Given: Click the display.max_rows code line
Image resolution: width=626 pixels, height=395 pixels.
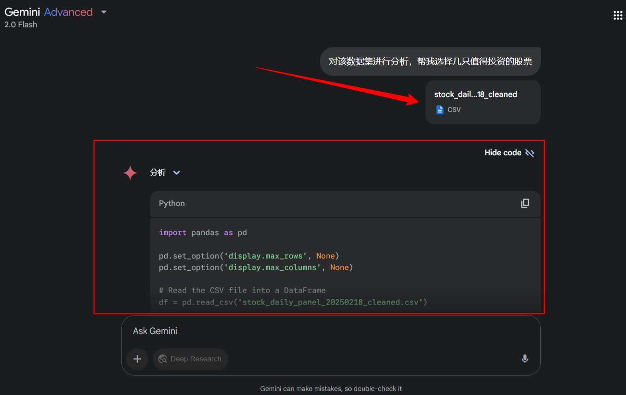Looking at the screenshot, I should tap(249, 256).
